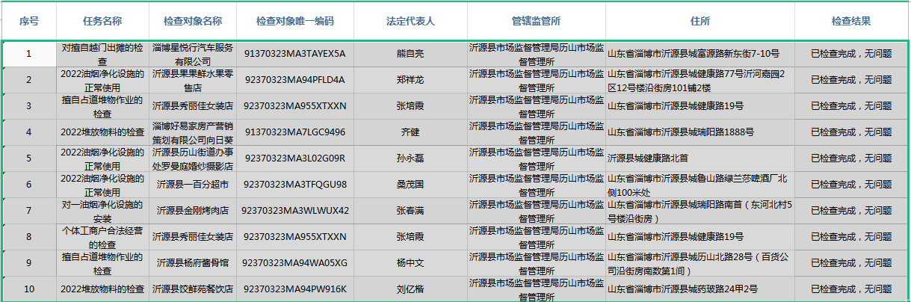Select the 法定代表人 column header

coord(410,21)
